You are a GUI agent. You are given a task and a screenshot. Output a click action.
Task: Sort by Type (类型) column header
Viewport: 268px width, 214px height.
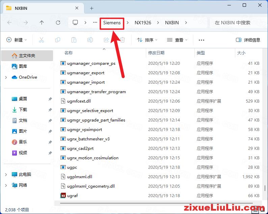point(200,53)
